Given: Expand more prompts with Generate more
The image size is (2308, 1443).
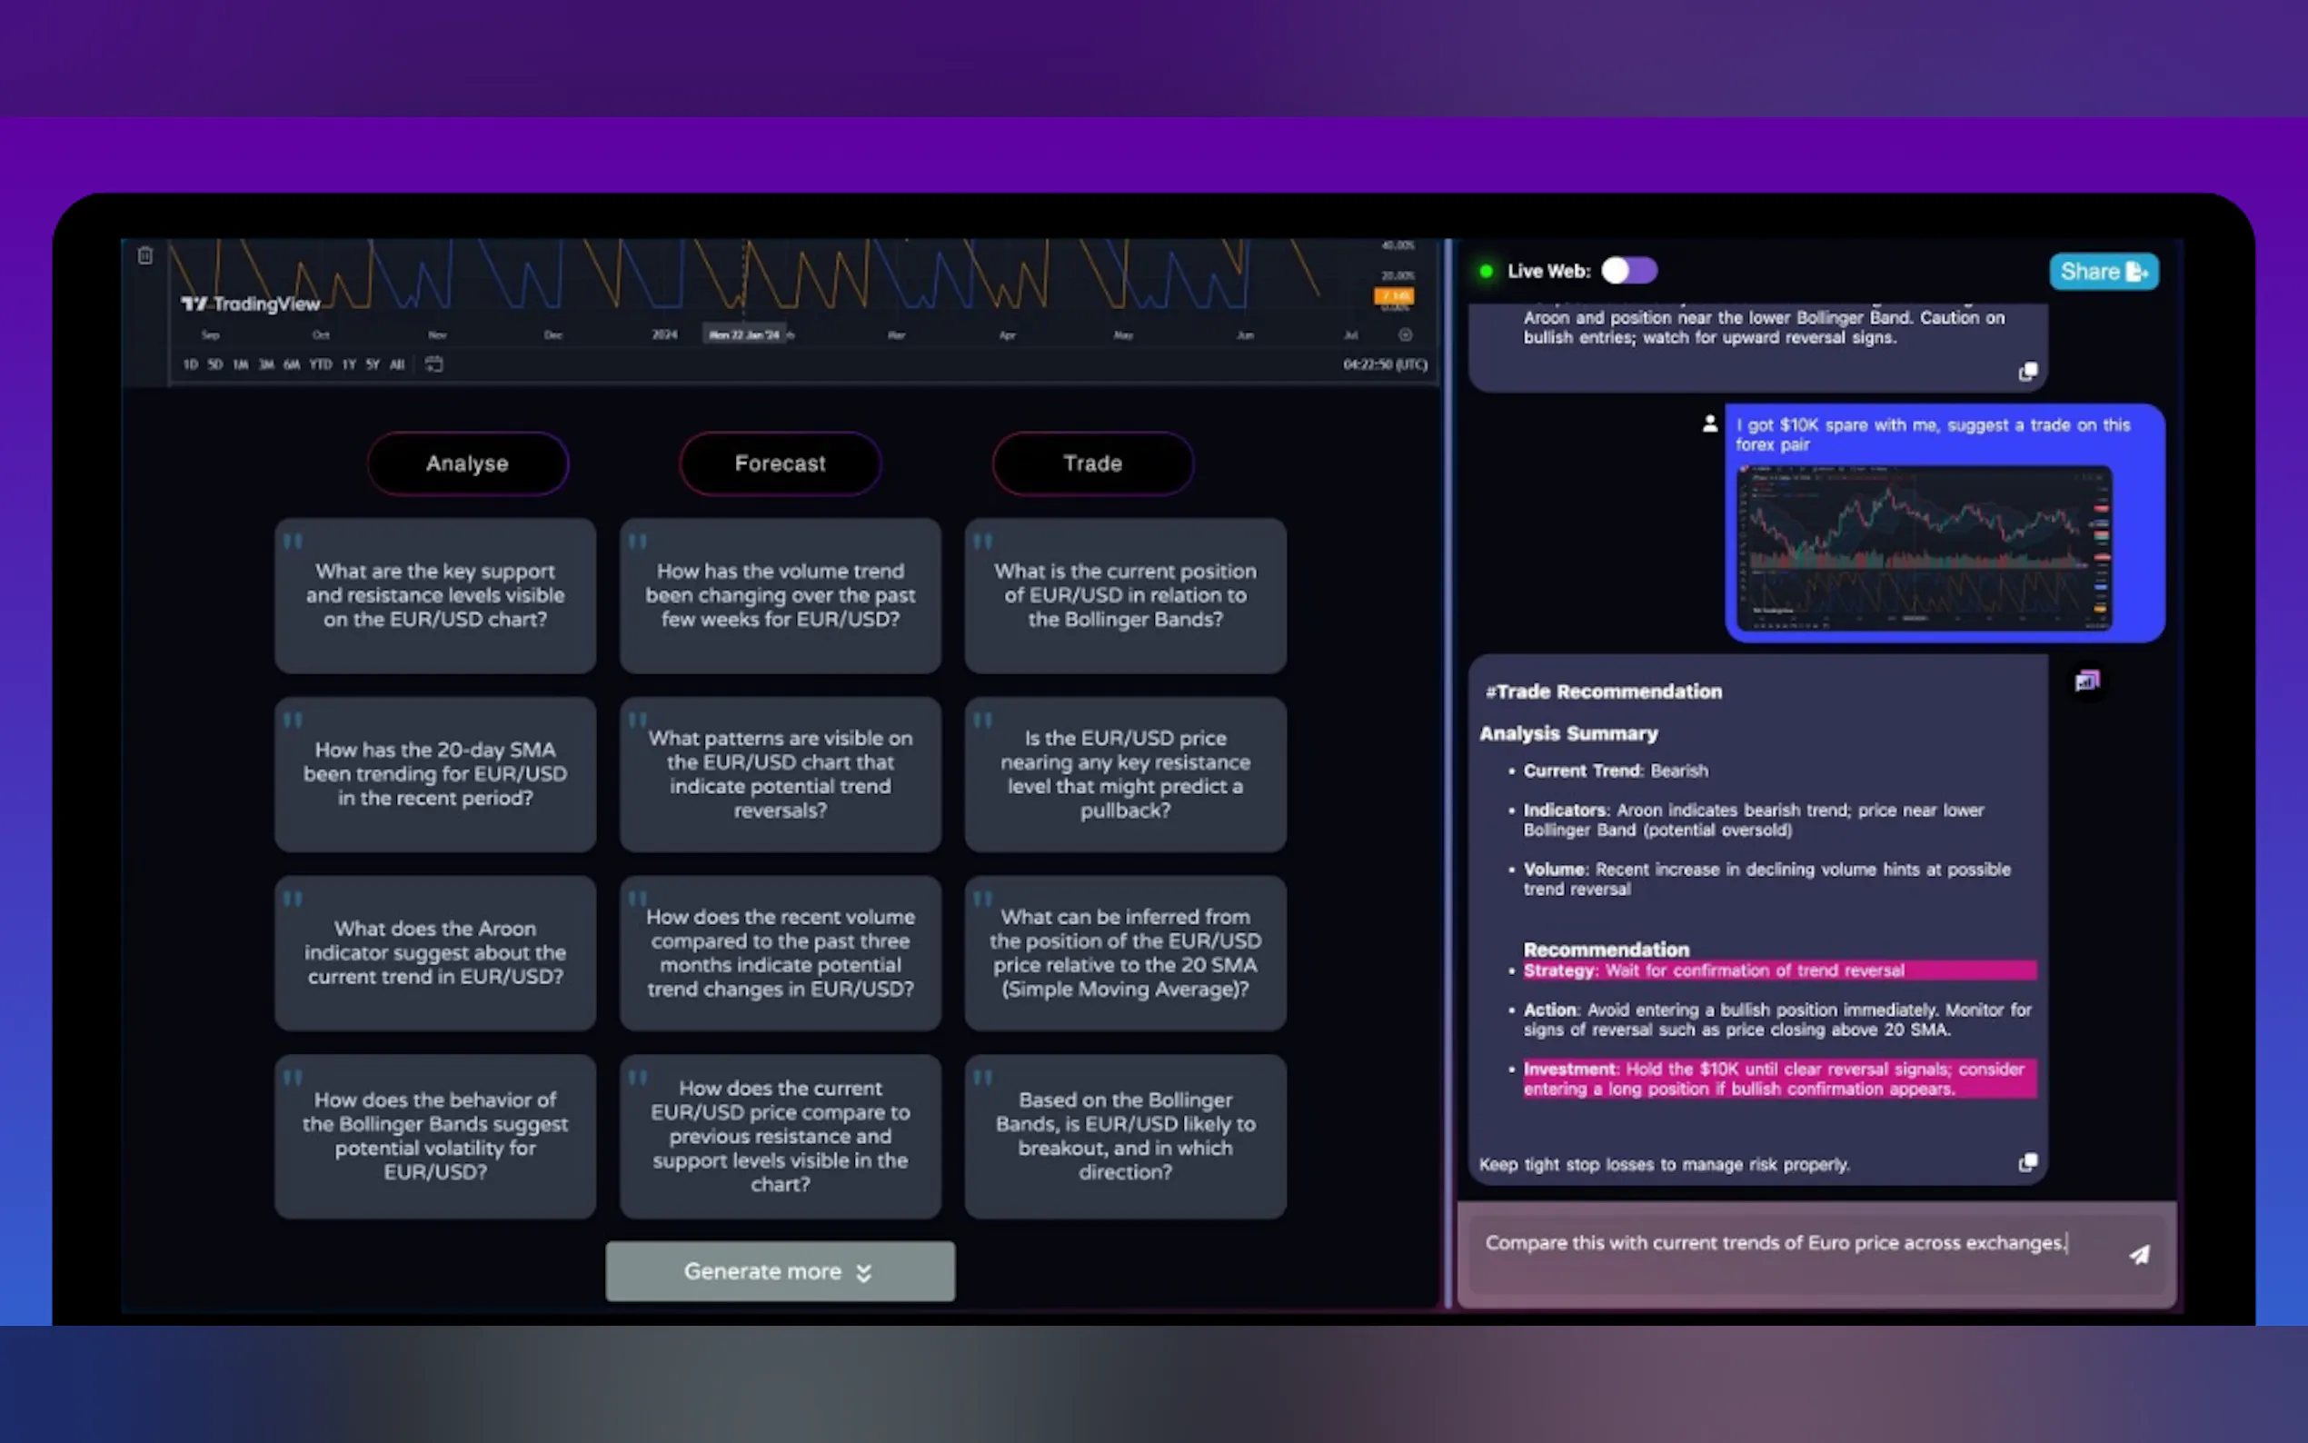Looking at the screenshot, I should 780,1271.
